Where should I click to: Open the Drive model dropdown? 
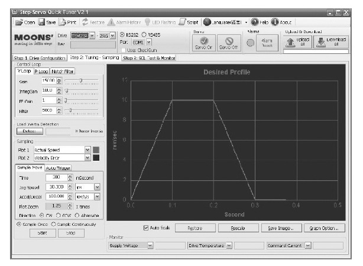pos(92,35)
